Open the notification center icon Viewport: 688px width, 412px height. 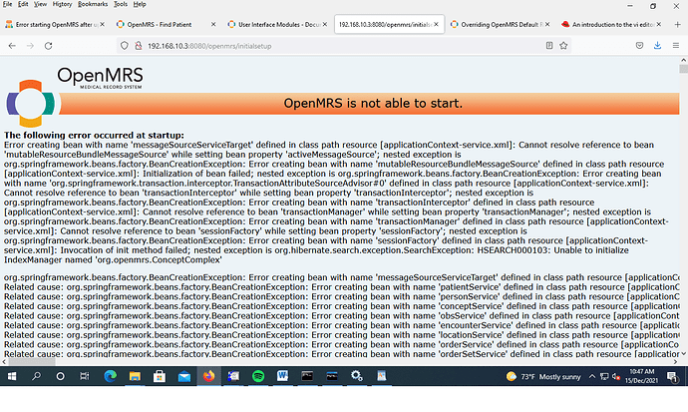point(672,376)
